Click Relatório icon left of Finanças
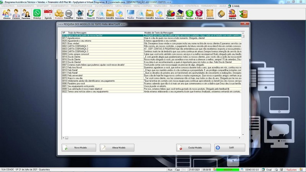The height and width of the screenshot is (172, 306). pyautogui.click(x=159, y=14)
